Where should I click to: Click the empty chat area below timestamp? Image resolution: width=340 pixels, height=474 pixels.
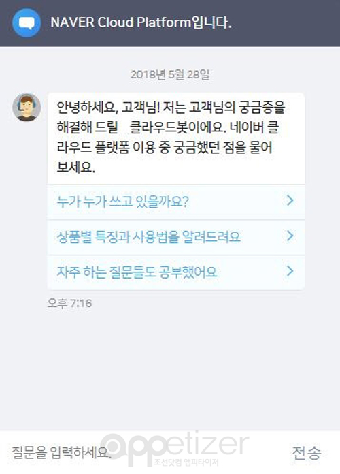170,369
